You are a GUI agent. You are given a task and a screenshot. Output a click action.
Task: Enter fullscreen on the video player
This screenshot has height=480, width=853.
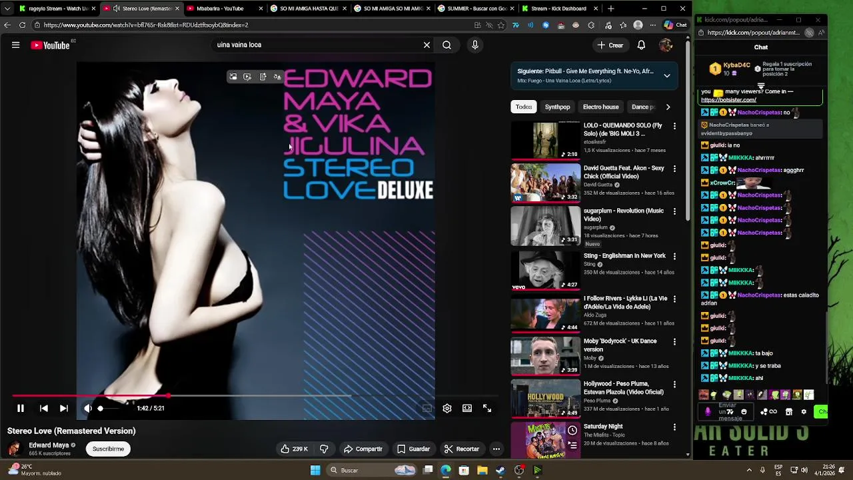click(487, 408)
